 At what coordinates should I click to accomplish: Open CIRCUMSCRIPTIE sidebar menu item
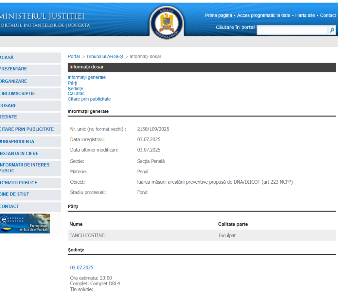[30, 93]
